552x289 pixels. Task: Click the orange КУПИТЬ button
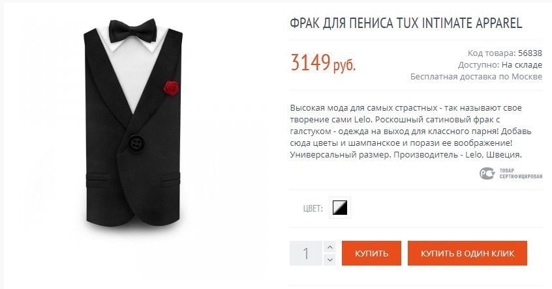pyautogui.click(x=371, y=253)
